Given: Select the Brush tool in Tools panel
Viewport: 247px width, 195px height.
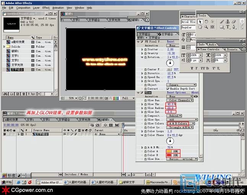Looking at the screenshot, I should tap(222, 21).
